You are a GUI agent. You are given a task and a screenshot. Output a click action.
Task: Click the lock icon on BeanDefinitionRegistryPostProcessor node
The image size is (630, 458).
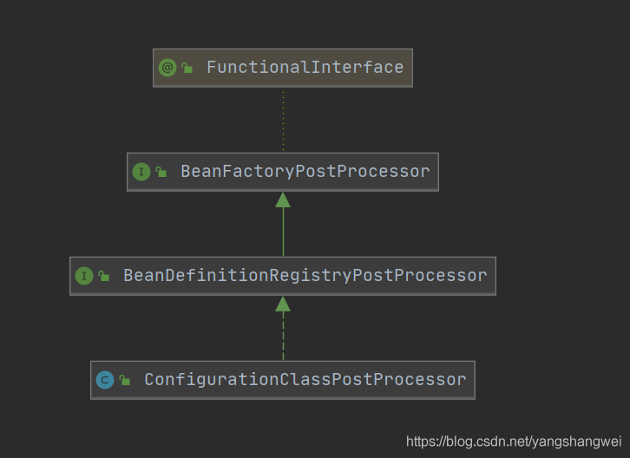(104, 277)
